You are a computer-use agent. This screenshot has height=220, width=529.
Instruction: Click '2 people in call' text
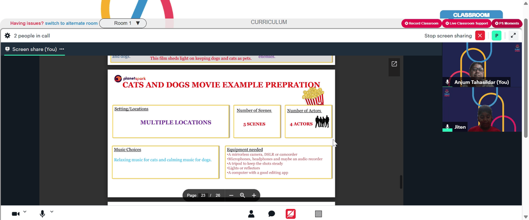32,36
